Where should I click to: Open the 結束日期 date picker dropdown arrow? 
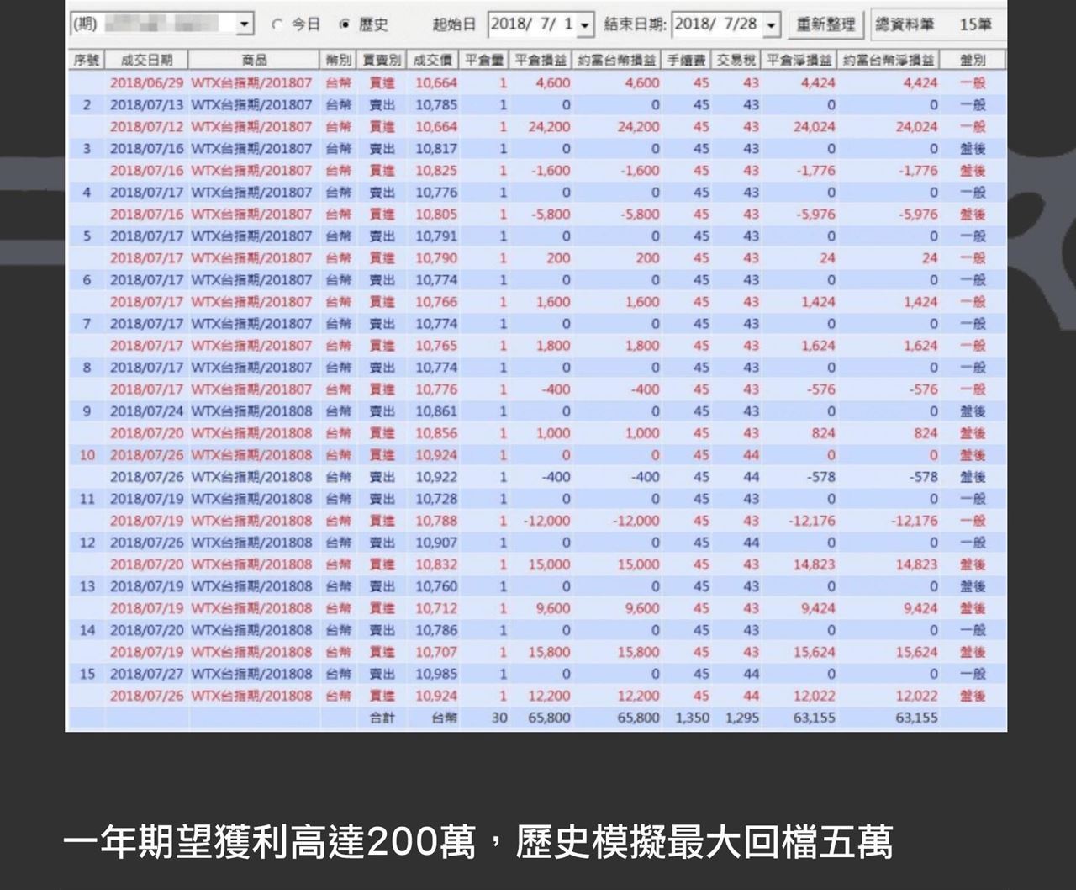(771, 25)
